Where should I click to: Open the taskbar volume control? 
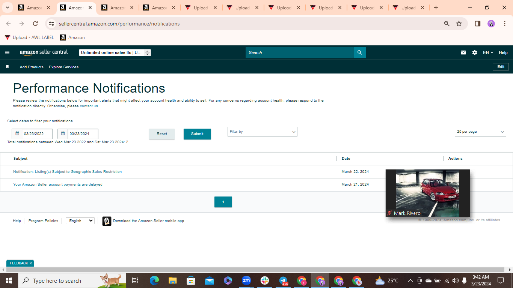point(456,280)
